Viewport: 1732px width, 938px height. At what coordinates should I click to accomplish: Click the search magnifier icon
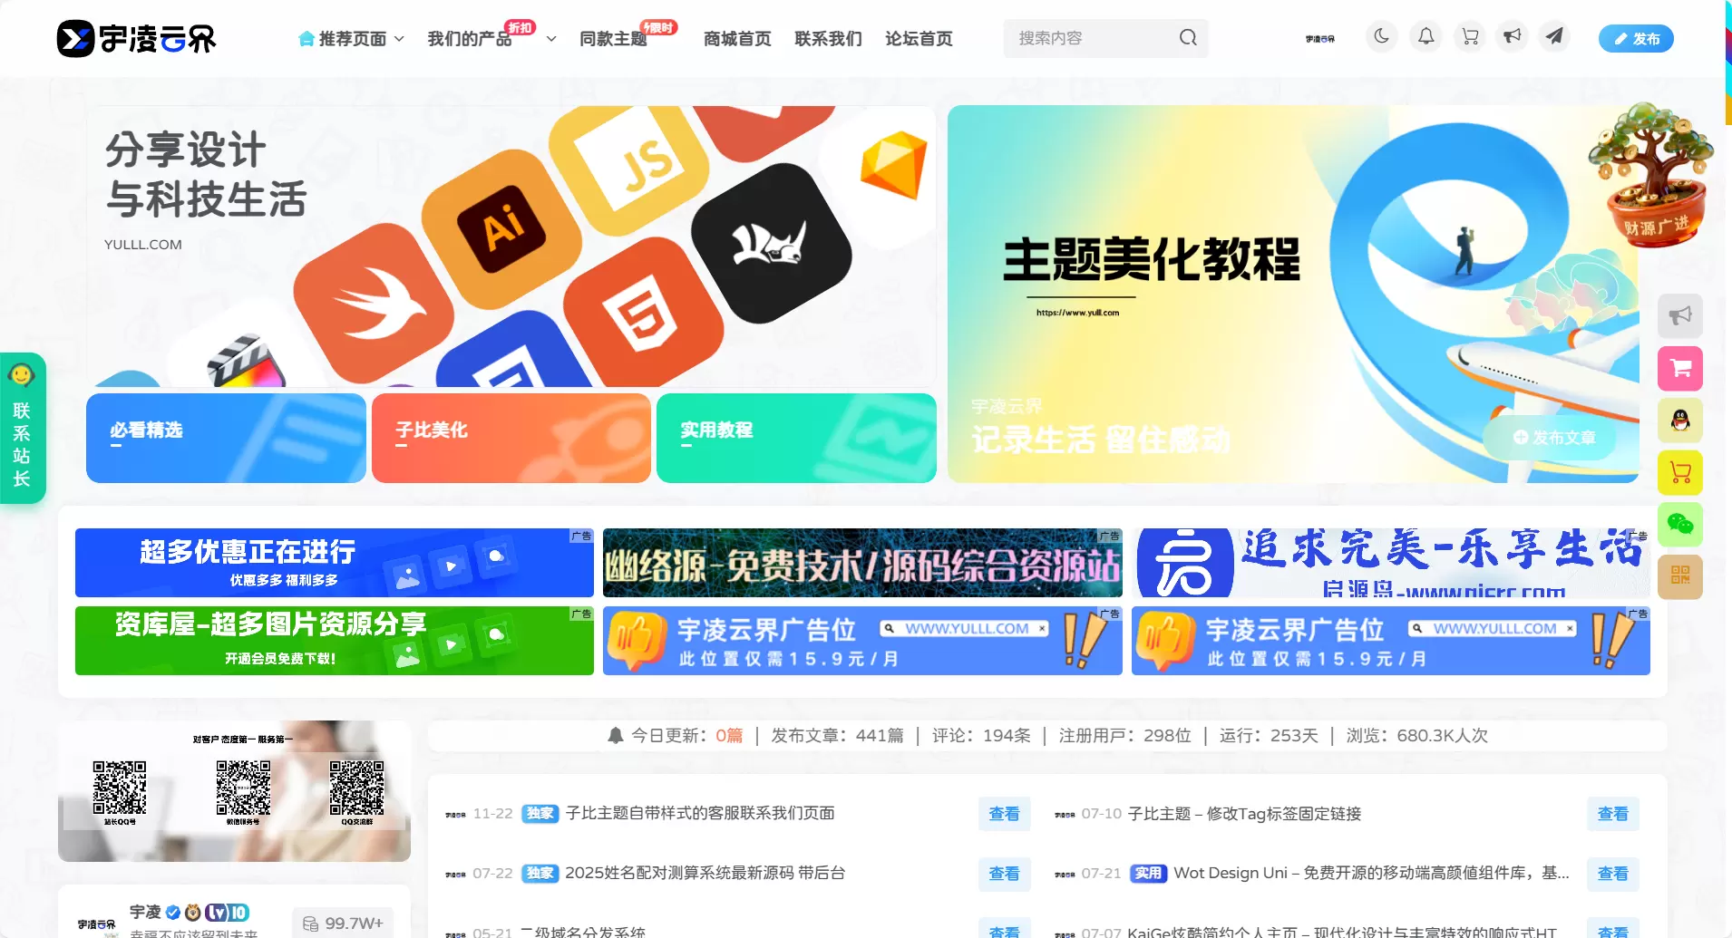(x=1188, y=38)
